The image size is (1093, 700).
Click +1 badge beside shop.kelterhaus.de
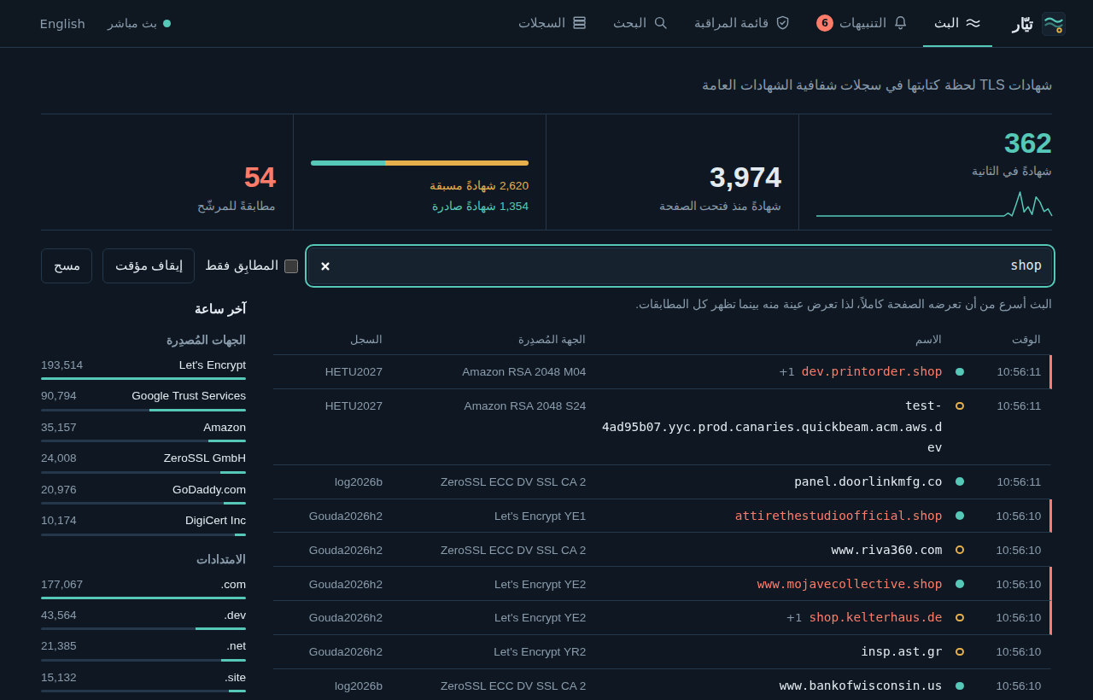[x=794, y=617]
